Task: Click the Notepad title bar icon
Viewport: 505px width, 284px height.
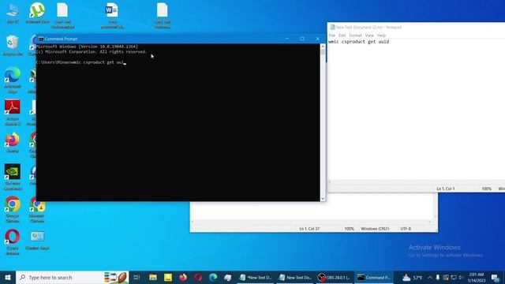Action: point(332,28)
